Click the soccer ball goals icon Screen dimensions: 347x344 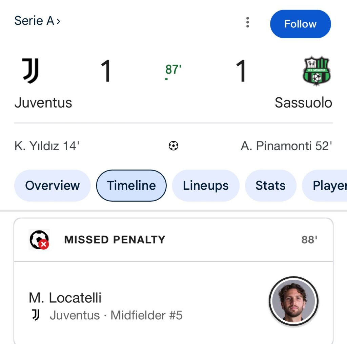(x=173, y=146)
